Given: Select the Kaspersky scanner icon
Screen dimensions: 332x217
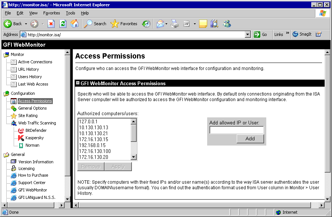Looking at the screenshot, I should (21, 138).
